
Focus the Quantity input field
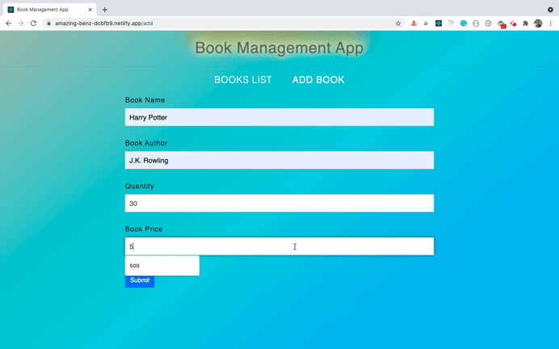point(279,204)
